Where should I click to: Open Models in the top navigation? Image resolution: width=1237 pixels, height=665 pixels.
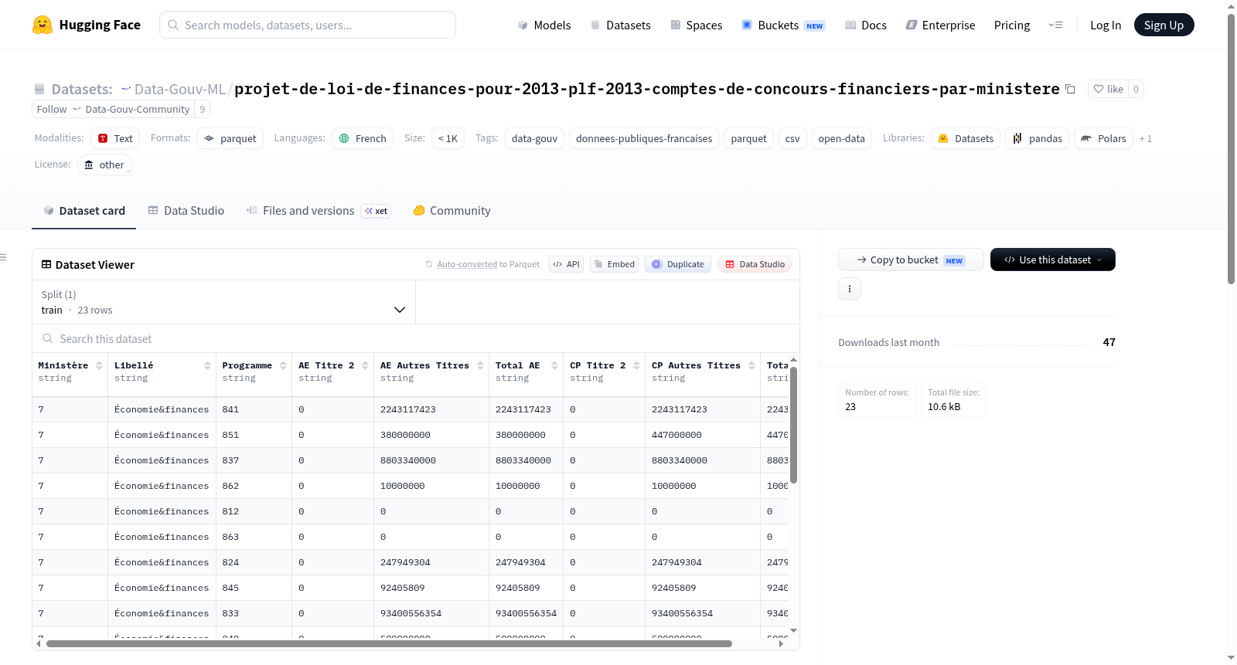click(544, 25)
